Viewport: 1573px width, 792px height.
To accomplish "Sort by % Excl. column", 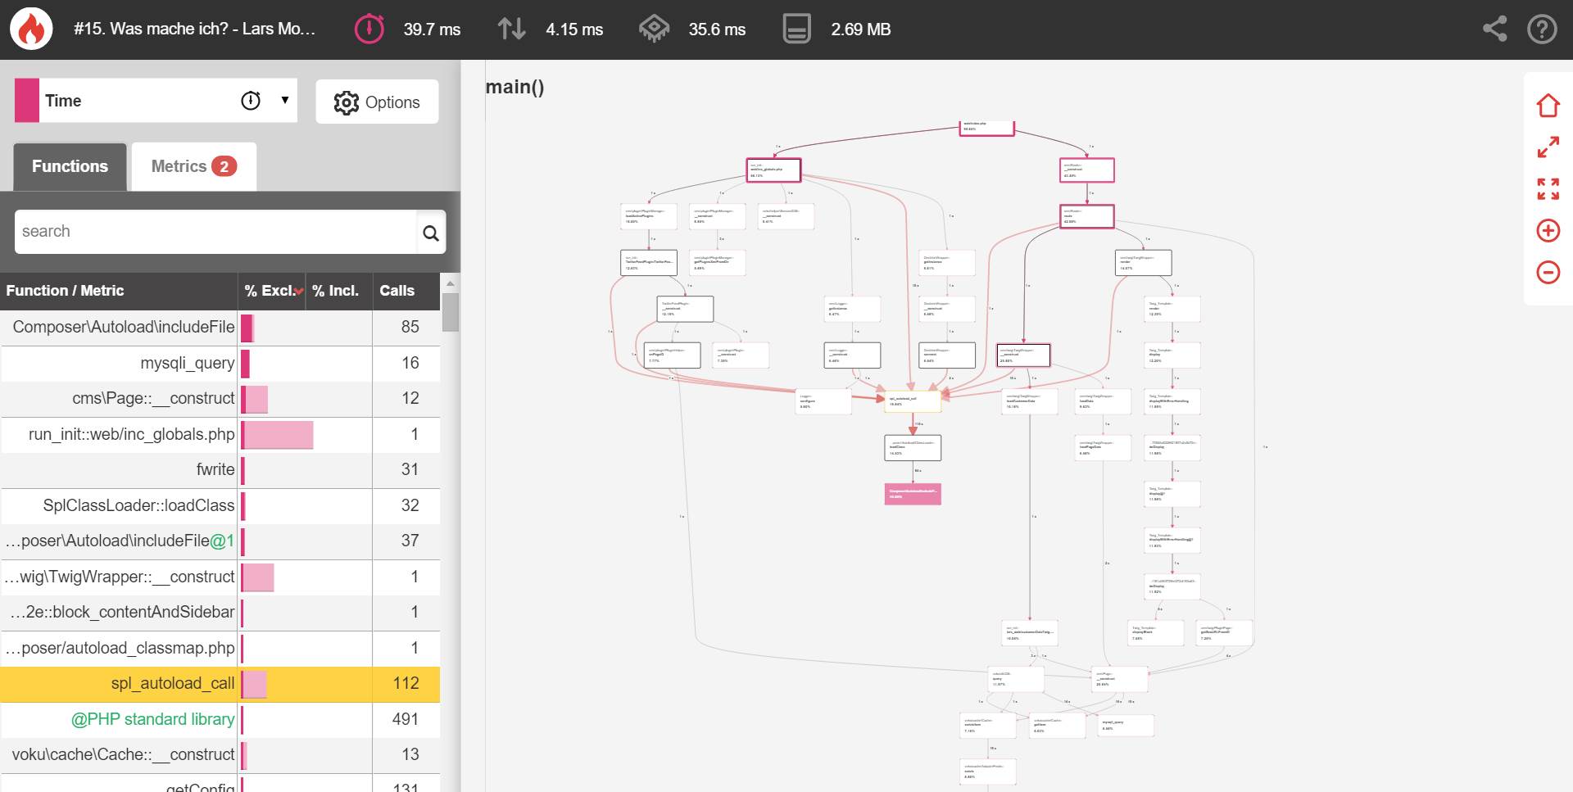I will (271, 291).
